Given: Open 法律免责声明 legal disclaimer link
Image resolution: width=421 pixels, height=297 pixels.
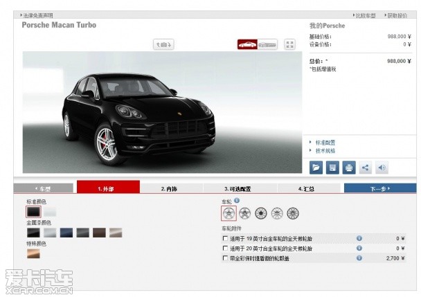Looking at the screenshot, I should point(38,15).
